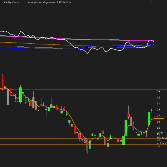This screenshot has height=167, width=167.
Task: Click the price axis label 30
Action: pos(158,104)
